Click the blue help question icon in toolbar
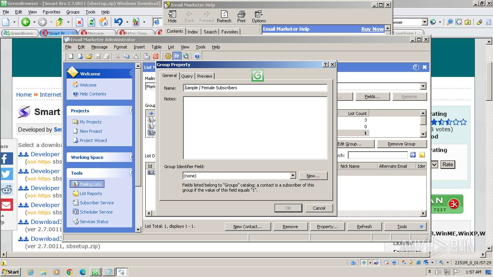 [x=197, y=56]
